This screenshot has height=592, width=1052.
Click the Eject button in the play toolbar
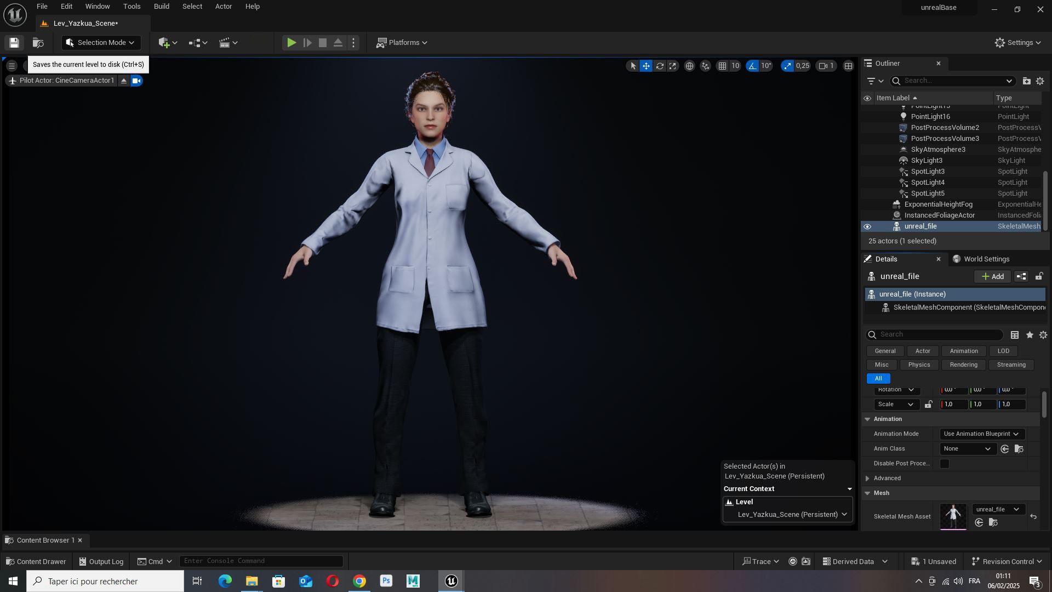pos(338,43)
